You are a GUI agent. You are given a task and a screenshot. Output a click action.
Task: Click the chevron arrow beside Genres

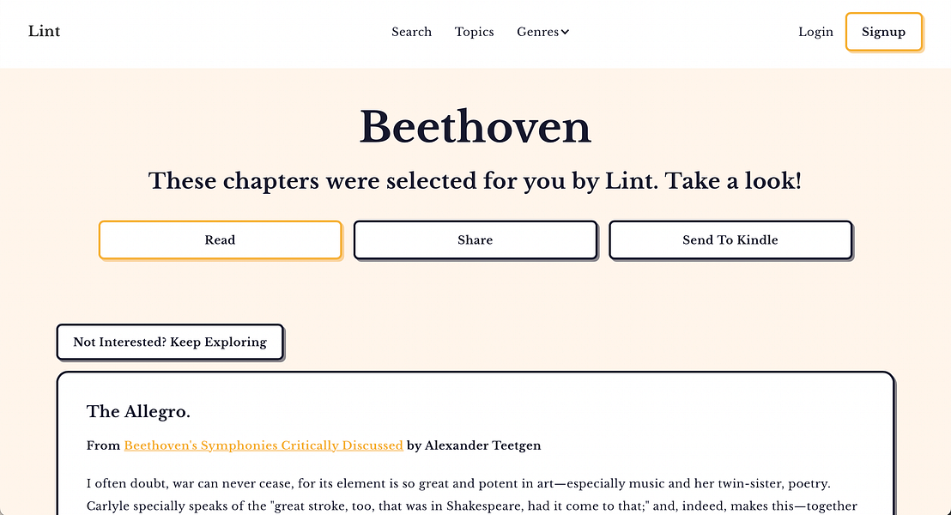point(566,33)
